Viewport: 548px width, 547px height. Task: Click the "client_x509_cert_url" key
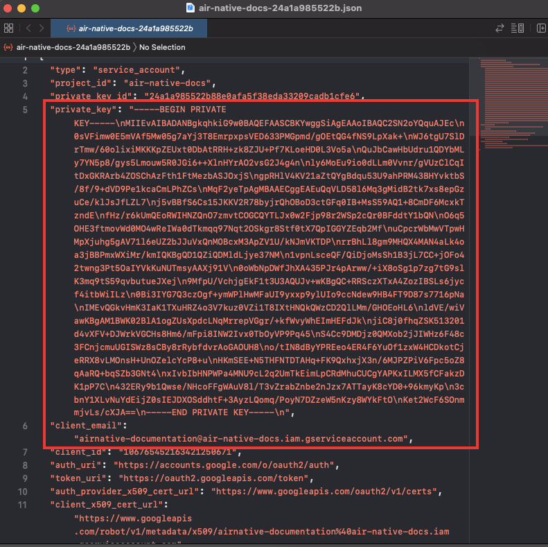coord(107,505)
